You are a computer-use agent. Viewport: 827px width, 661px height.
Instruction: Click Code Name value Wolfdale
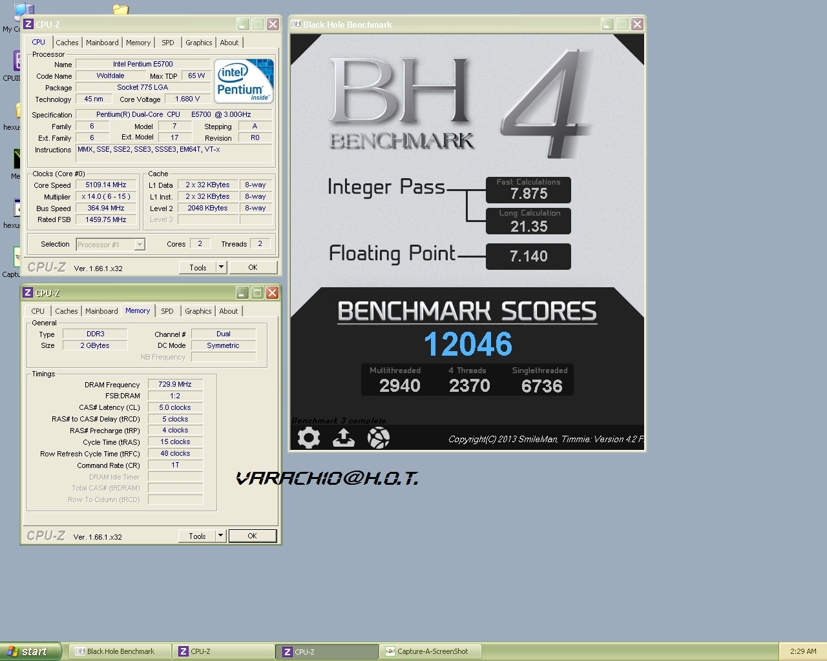110,76
